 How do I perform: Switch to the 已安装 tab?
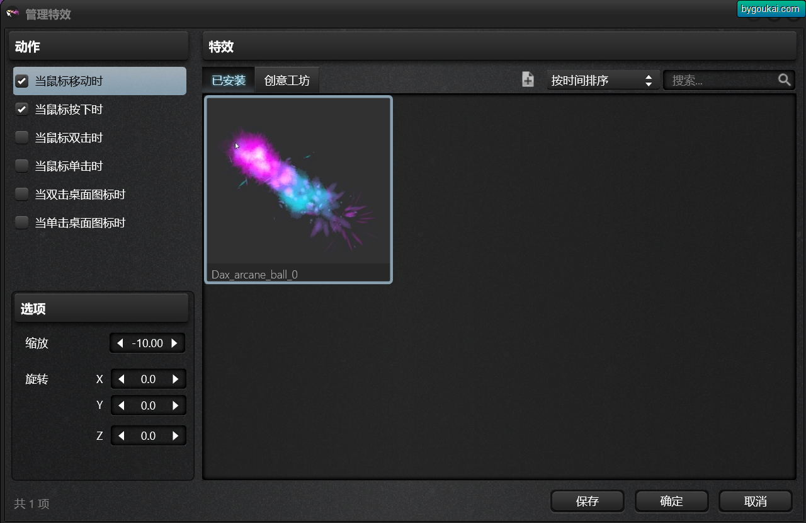[x=229, y=80]
